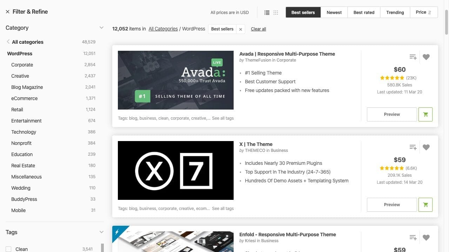Add X The Theme to cart
Image resolution: width=449 pixels, height=252 pixels.
click(x=425, y=205)
